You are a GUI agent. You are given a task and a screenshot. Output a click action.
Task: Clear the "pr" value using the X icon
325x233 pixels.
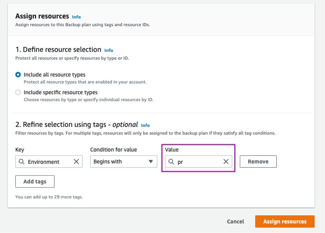click(x=226, y=161)
